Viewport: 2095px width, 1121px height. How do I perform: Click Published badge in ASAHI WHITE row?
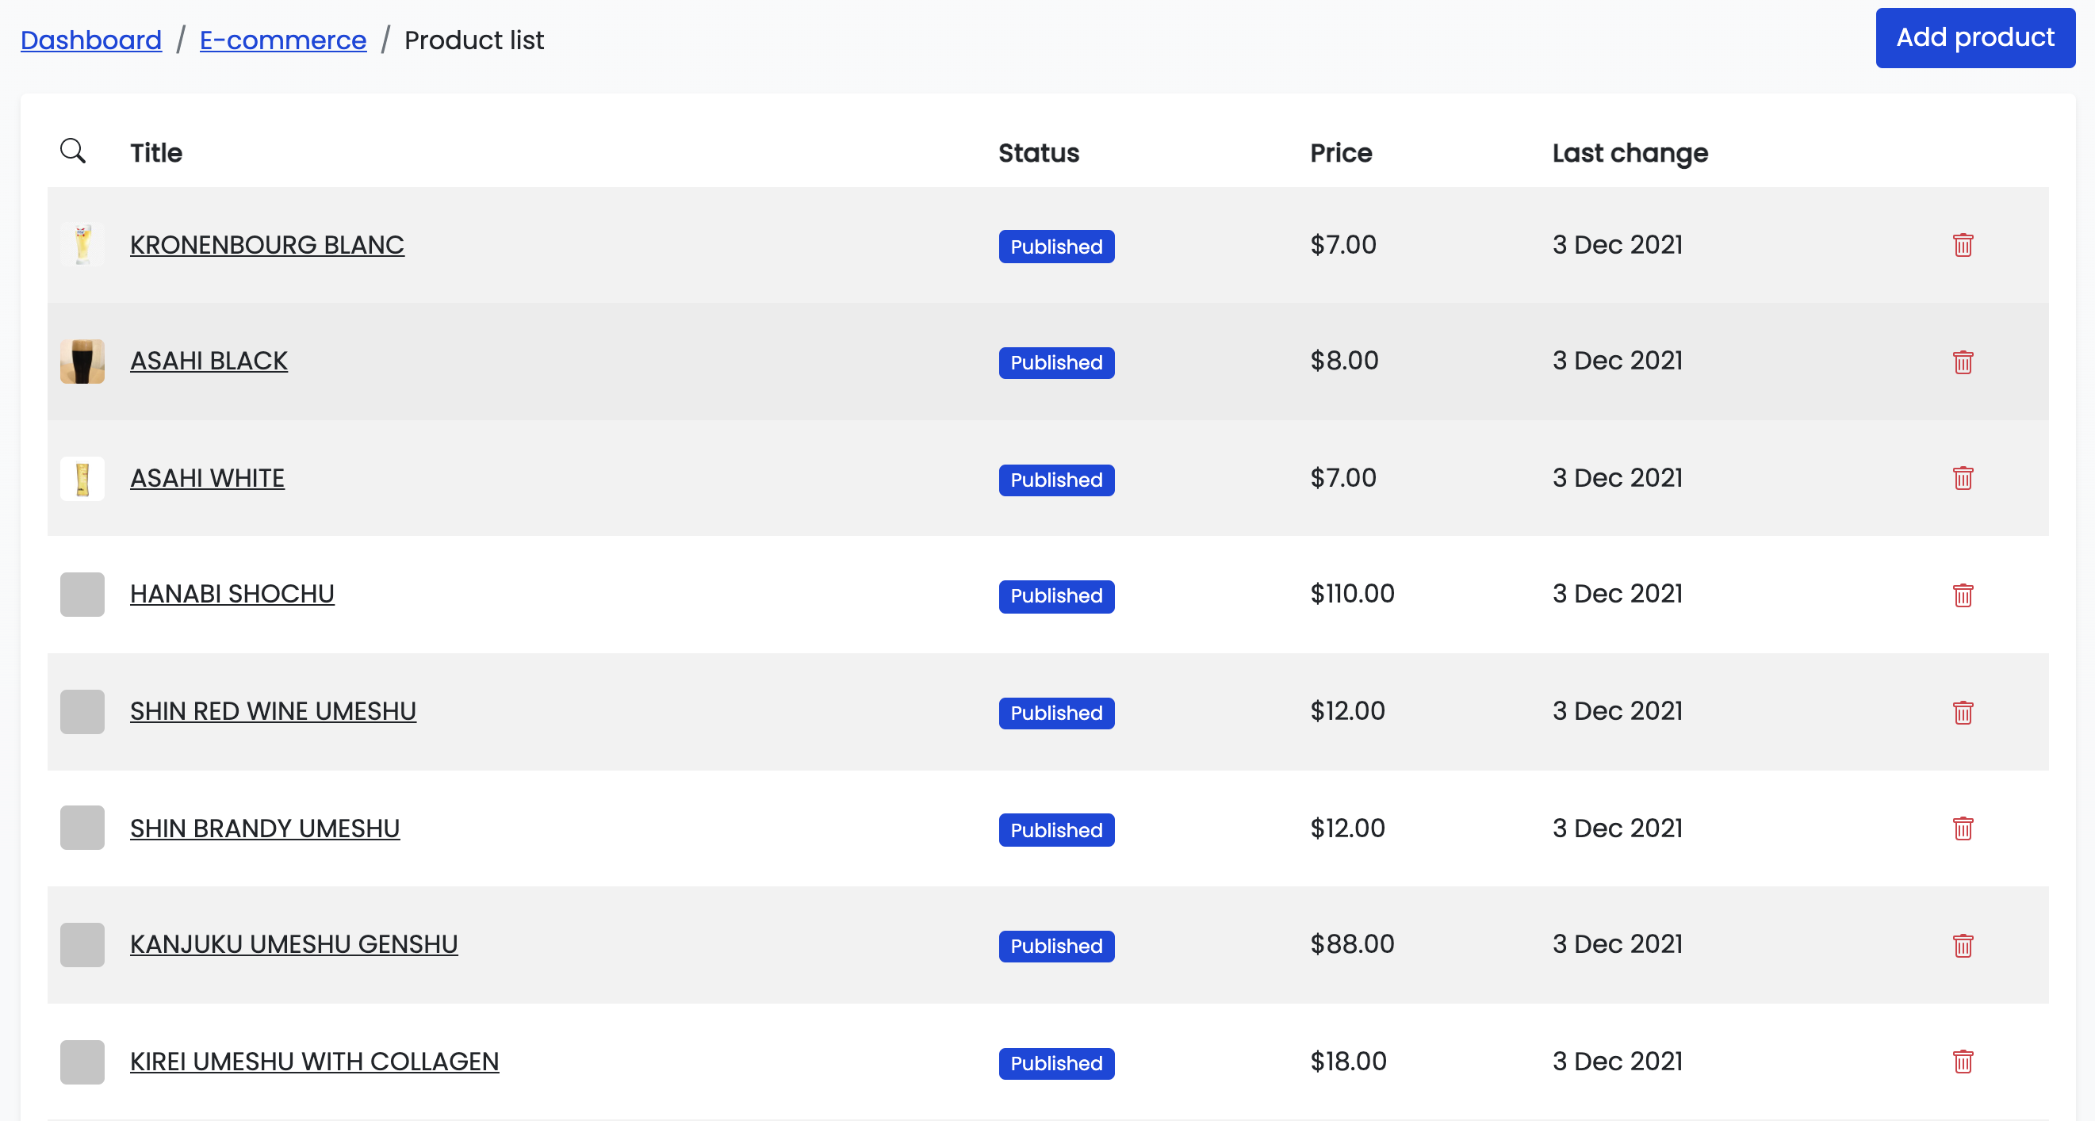[x=1055, y=480]
